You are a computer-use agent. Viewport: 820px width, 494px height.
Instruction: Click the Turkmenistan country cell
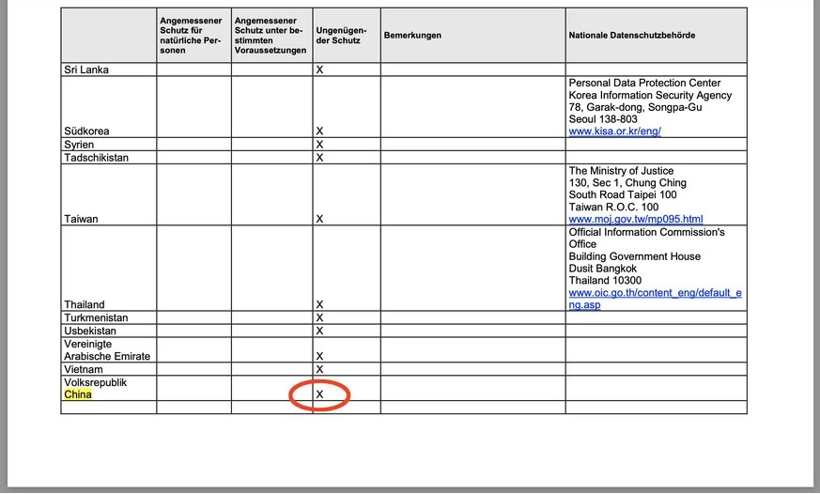click(109, 317)
